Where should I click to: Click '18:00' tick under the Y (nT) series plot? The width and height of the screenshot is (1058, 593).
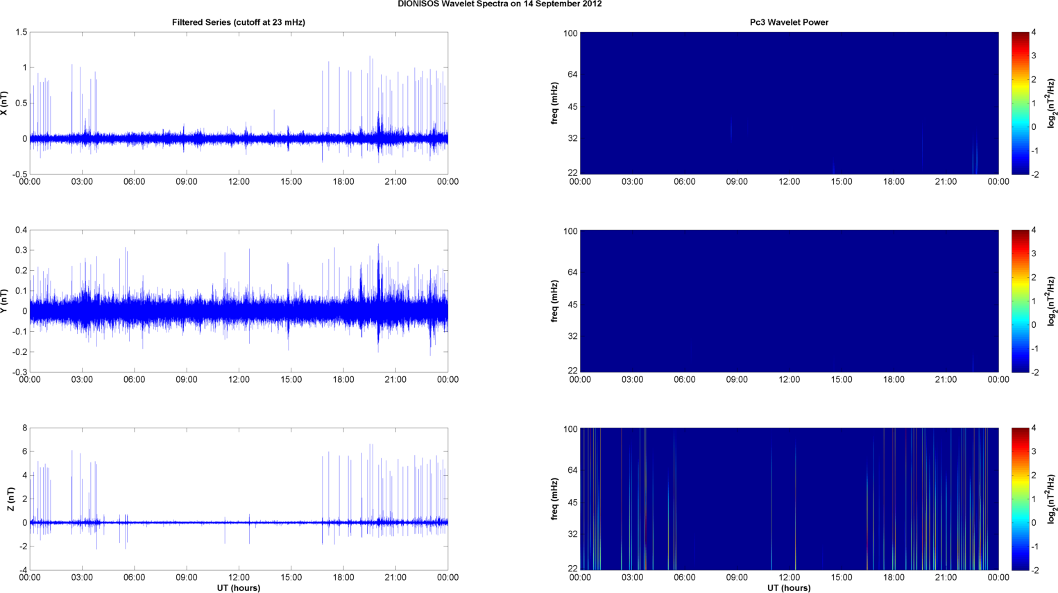point(343,380)
